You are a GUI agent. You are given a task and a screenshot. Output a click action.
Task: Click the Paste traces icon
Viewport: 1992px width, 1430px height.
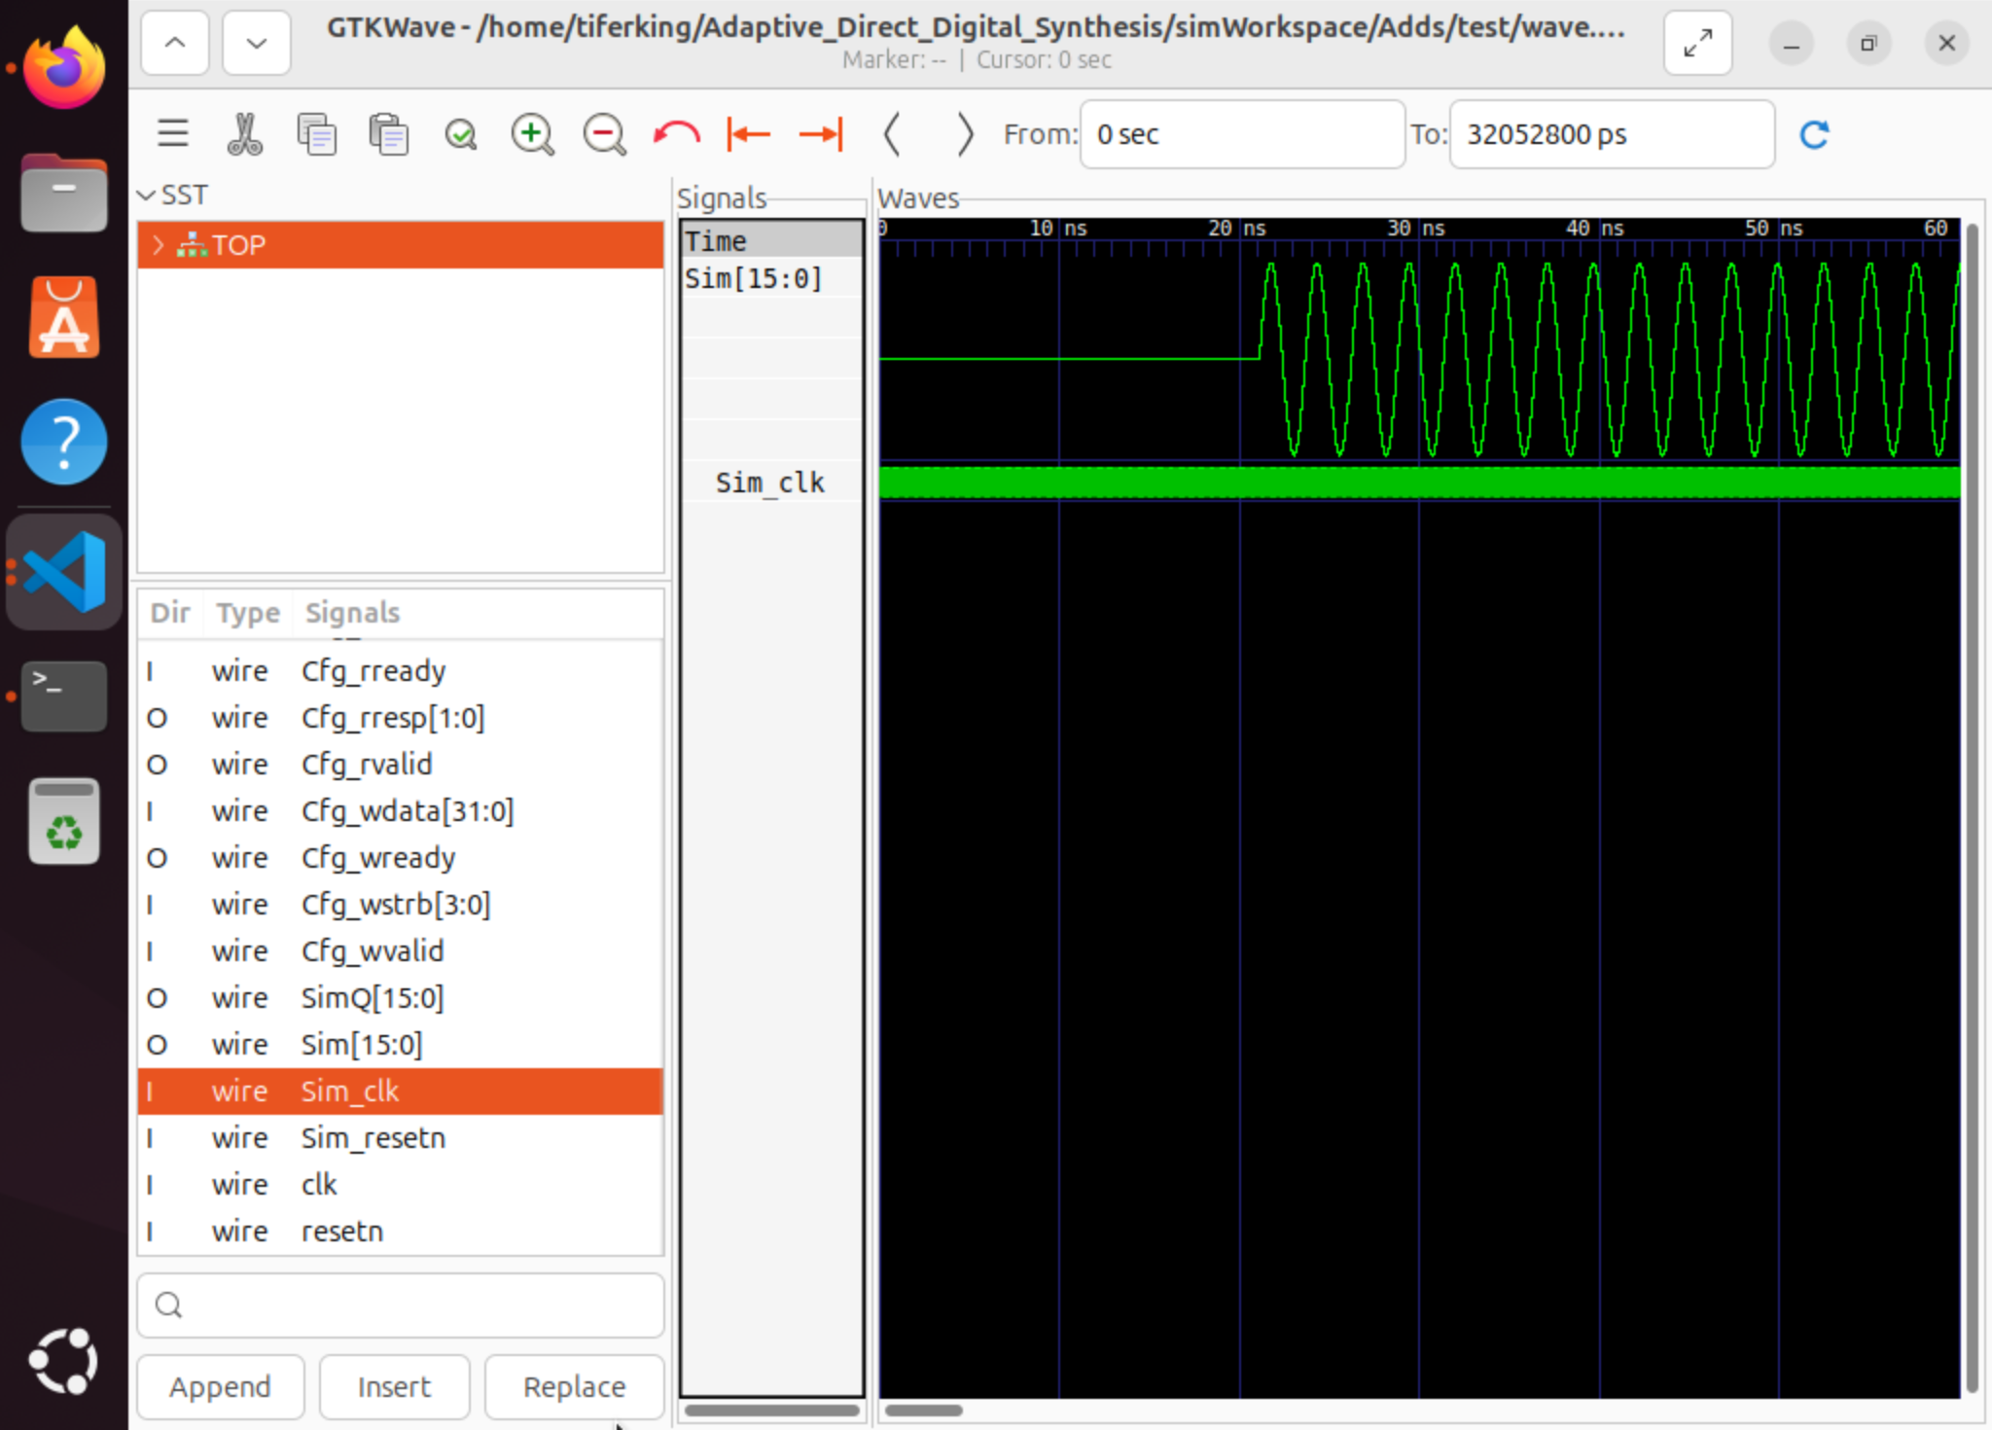click(389, 133)
